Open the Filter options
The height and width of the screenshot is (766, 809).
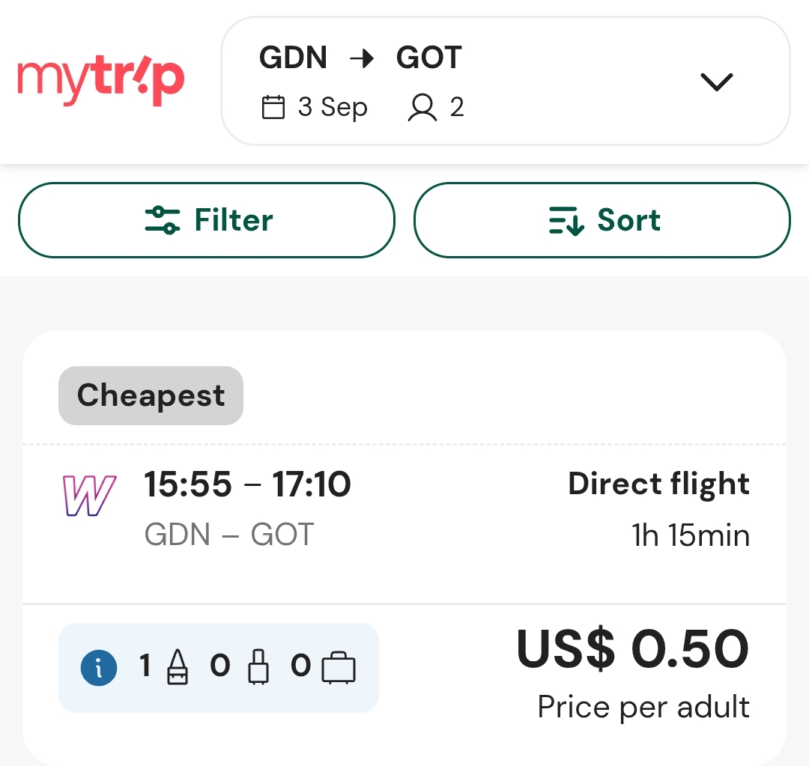point(207,219)
